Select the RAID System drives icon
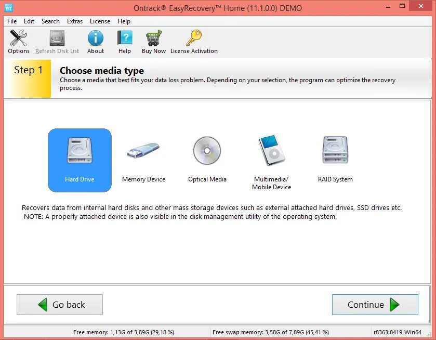The image size is (436, 340). point(335,150)
